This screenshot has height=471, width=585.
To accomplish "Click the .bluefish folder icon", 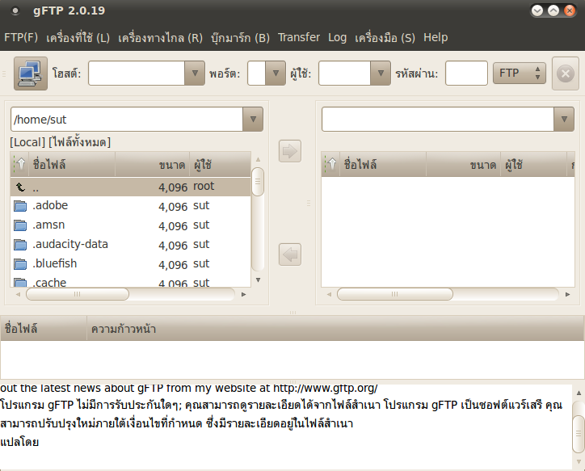I will (x=20, y=264).
